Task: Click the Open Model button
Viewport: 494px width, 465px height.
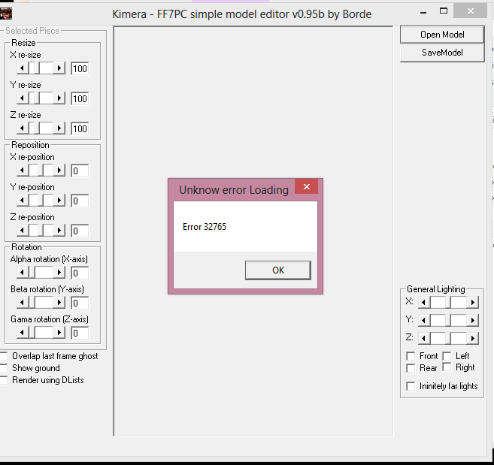Action: coord(442,35)
